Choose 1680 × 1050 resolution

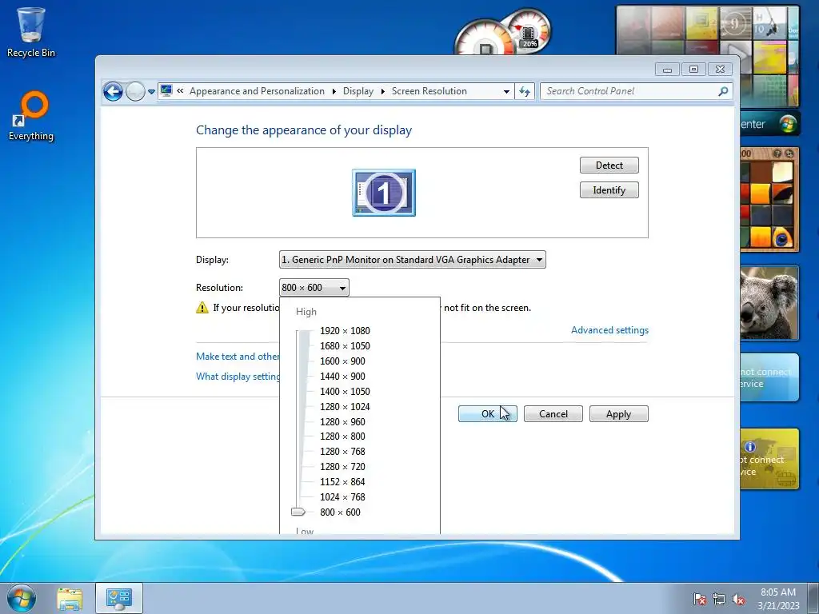pyautogui.click(x=345, y=345)
